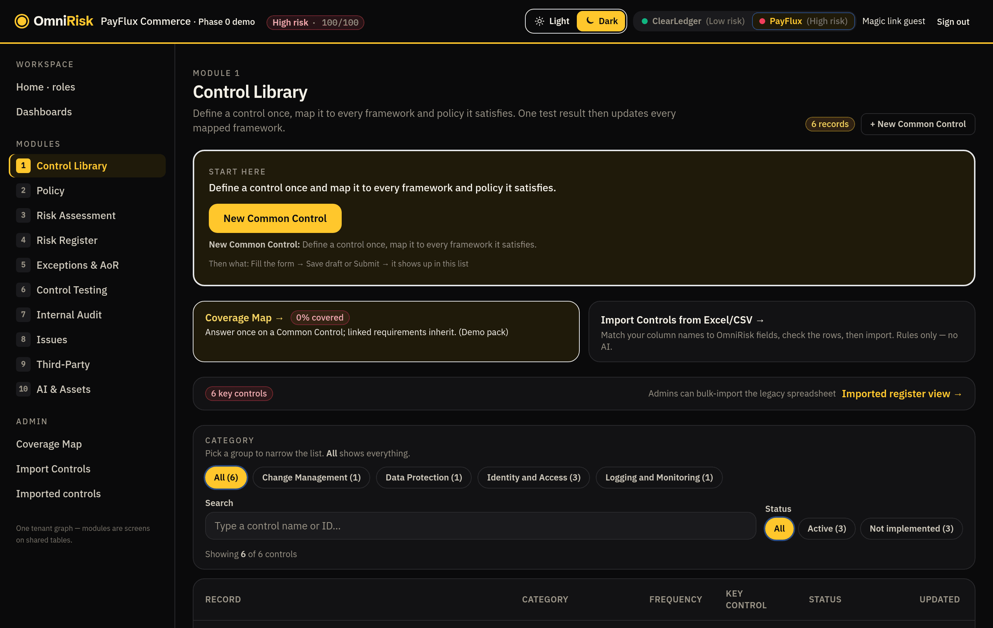
Task: Click the High risk 100/100 badge
Action: [x=315, y=22]
